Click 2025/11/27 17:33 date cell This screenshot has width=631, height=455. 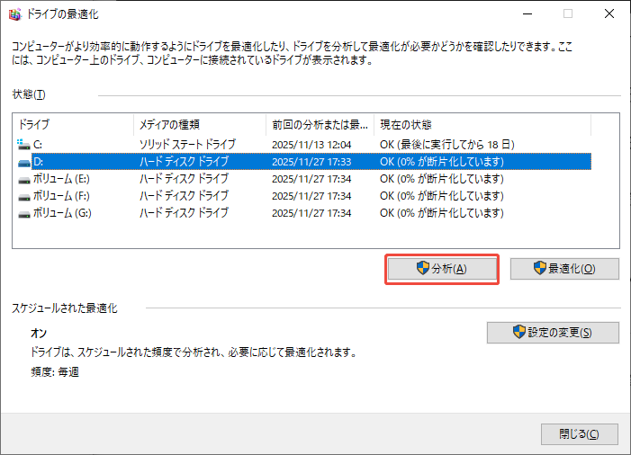(311, 162)
